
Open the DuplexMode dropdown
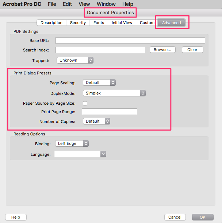tap(114, 93)
